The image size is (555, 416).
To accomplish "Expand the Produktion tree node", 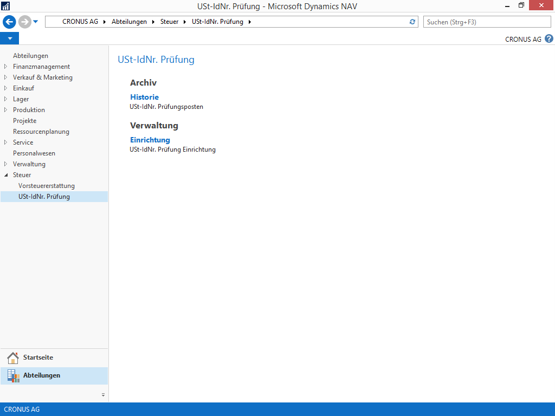I will [5, 109].
